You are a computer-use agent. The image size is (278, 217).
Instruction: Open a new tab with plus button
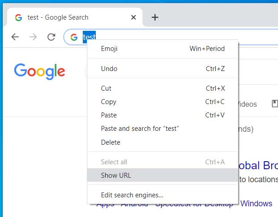point(155,17)
